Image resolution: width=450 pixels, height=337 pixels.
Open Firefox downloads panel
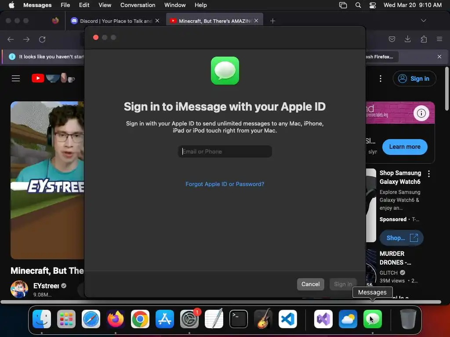pyautogui.click(x=407, y=39)
